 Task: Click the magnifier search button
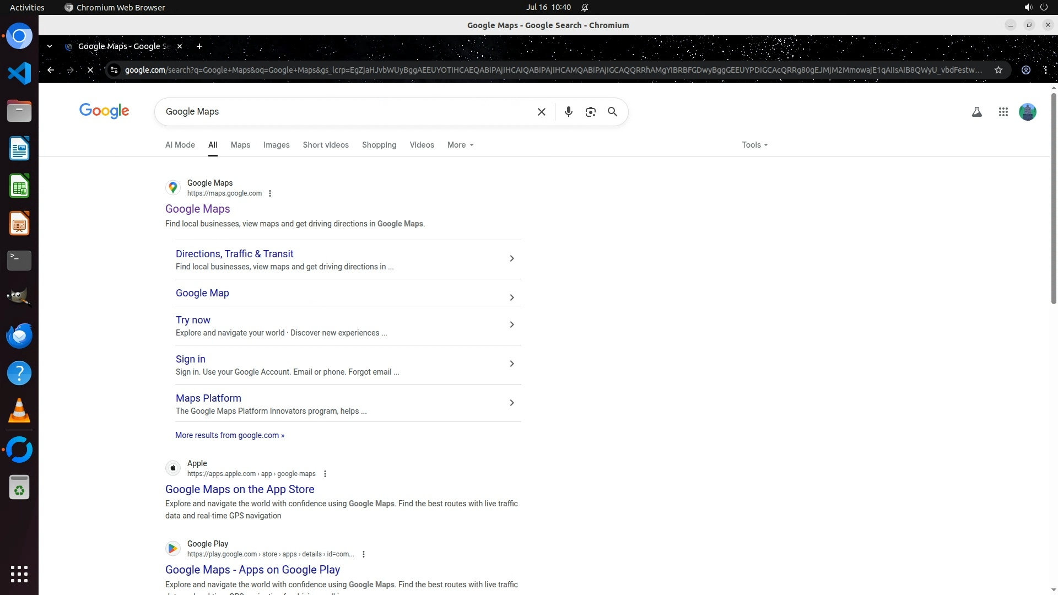click(x=612, y=112)
